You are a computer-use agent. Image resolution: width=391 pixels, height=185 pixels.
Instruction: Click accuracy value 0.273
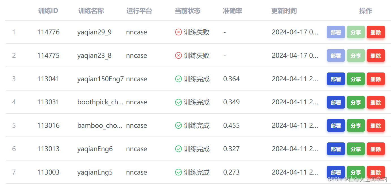pyautogui.click(x=231, y=172)
